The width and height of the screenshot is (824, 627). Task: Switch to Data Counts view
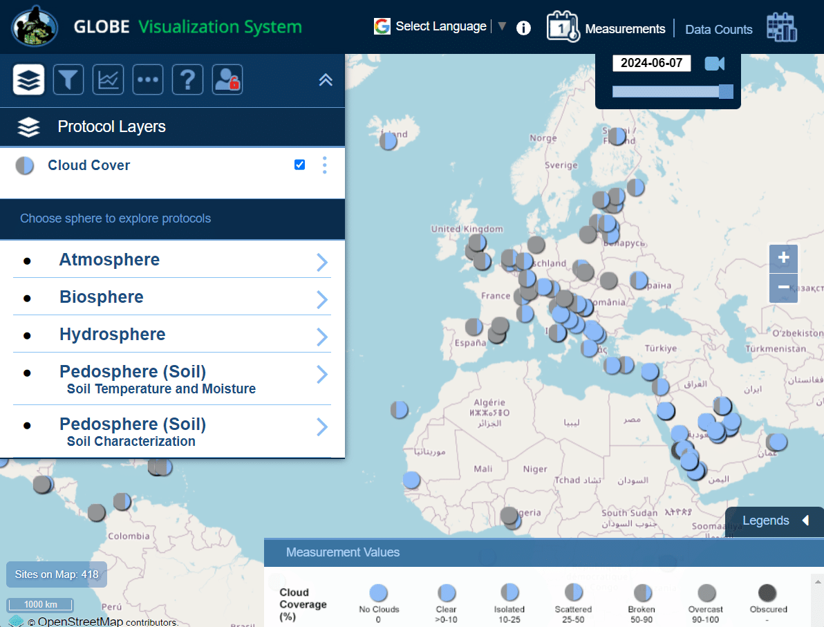click(x=718, y=30)
